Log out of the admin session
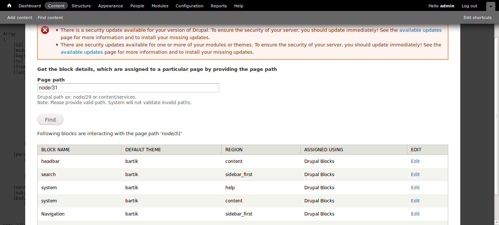The image size is (499, 225). pos(469,5)
